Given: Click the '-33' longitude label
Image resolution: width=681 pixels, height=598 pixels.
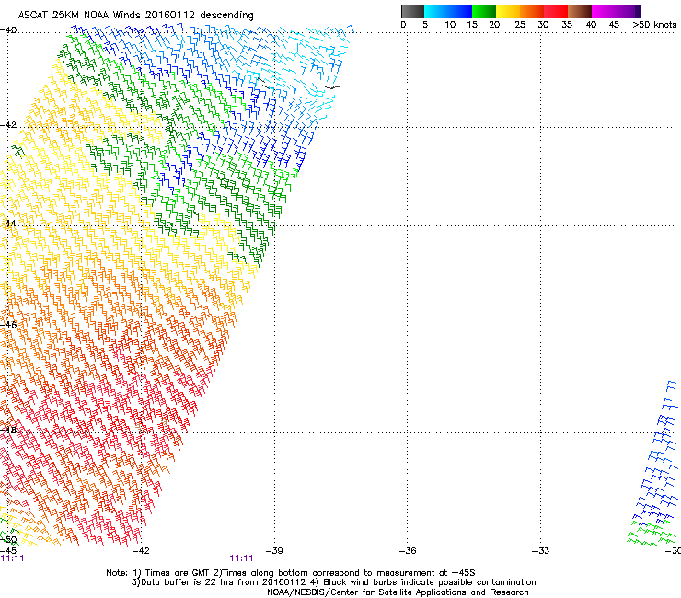Looking at the screenshot, I should tap(540, 551).
